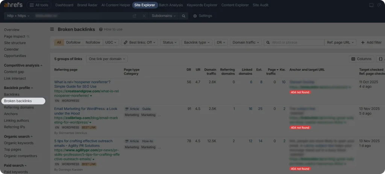Open the Status filter dropdown
The width and height of the screenshot is (385, 174).
coord(170,42)
